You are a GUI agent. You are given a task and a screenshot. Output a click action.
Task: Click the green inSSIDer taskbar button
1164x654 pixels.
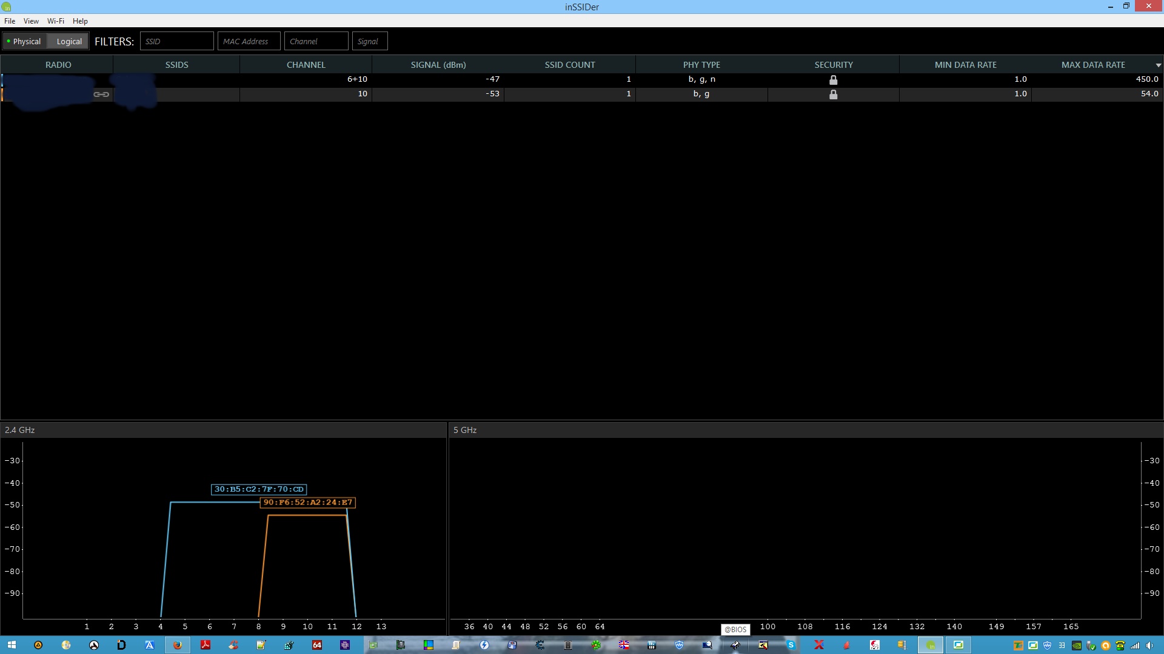click(x=930, y=645)
